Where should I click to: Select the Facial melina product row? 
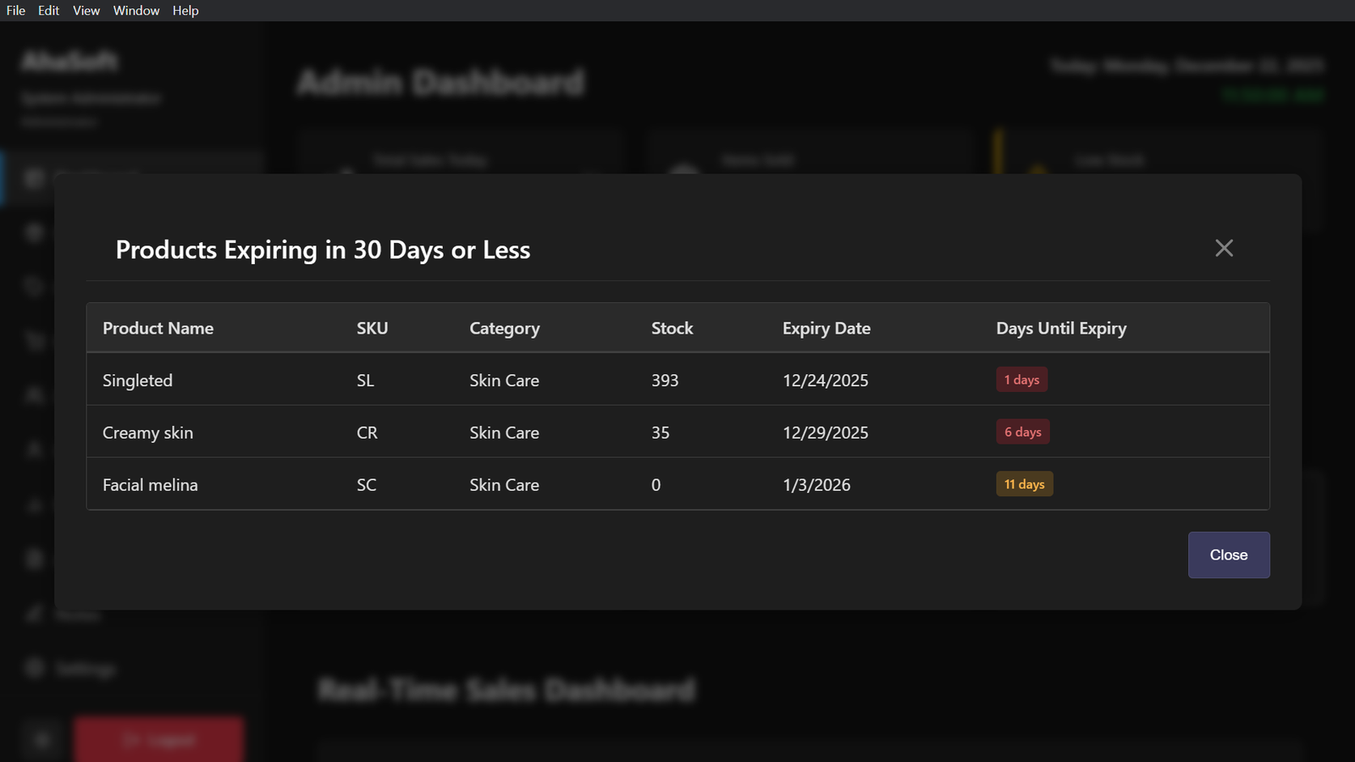(151, 485)
